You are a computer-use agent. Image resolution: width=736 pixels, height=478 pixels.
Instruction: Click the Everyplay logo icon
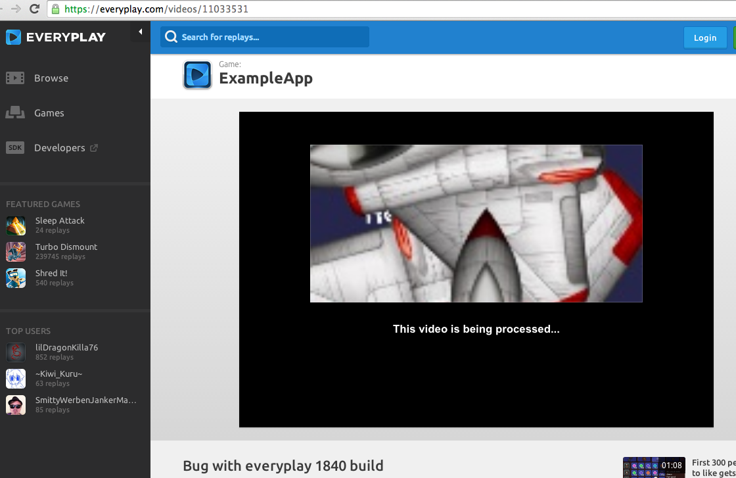pyautogui.click(x=13, y=37)
